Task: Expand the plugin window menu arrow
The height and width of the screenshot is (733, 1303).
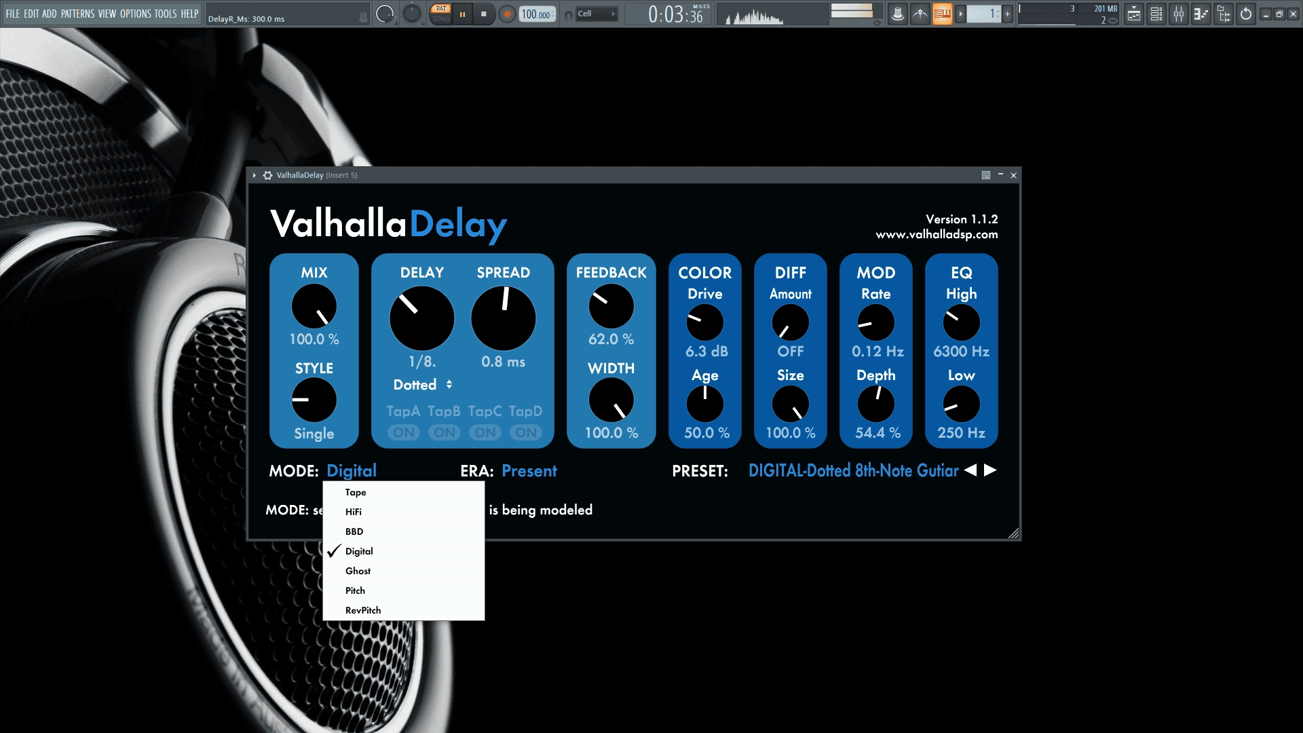Action: (x=254, y=175)
